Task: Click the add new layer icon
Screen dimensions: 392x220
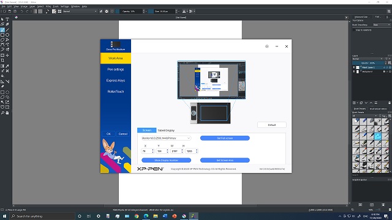Action: (x=354, y=103)
